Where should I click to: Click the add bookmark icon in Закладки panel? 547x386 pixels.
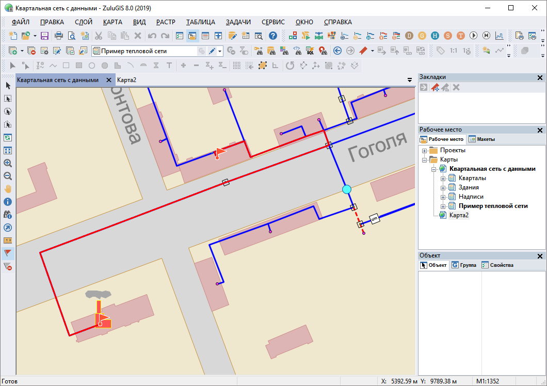(x=435, y=88)
